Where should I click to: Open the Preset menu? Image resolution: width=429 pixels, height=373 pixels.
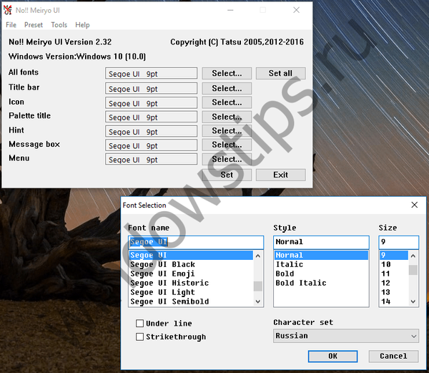34,25
